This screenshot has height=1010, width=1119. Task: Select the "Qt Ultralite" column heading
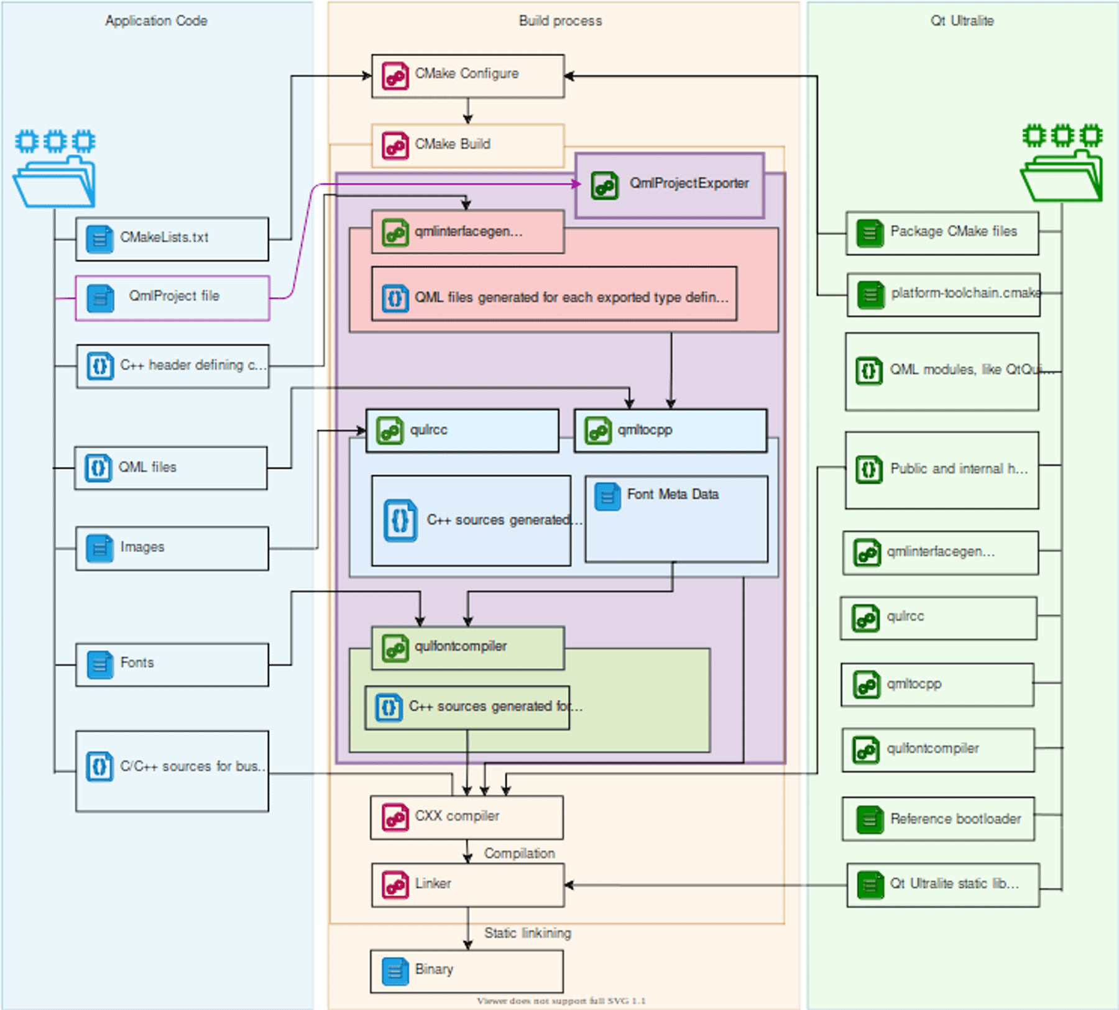962,21
